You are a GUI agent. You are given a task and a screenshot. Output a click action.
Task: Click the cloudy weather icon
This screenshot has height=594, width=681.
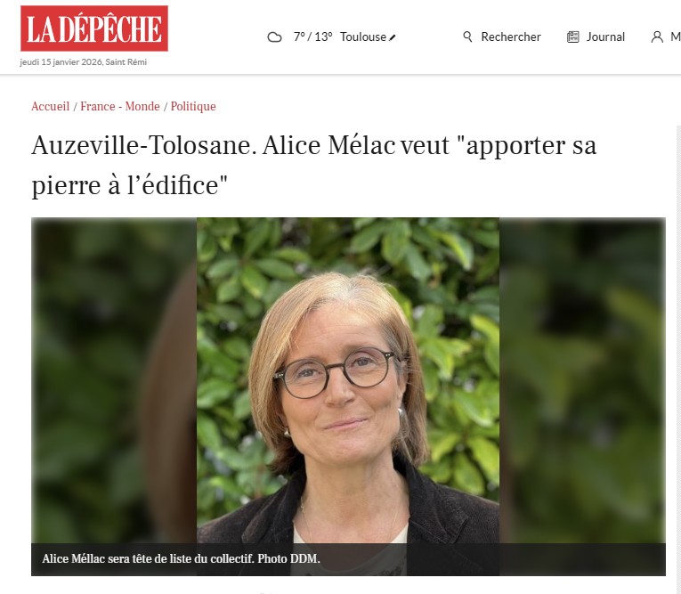coord(274,37)
